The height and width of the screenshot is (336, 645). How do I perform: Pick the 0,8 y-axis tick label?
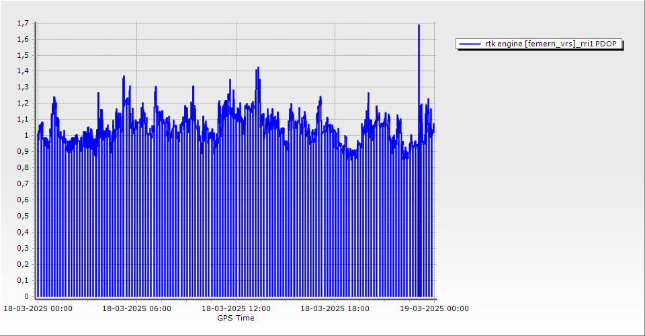tap(24, 168)
